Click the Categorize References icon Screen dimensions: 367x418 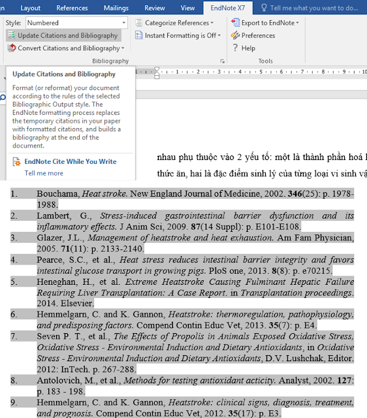[x=138, y=23]
